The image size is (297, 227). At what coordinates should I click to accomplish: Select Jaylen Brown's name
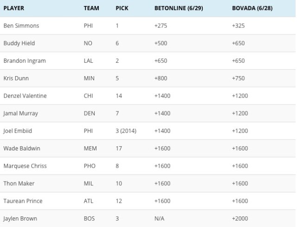click(x=20, y=219)
